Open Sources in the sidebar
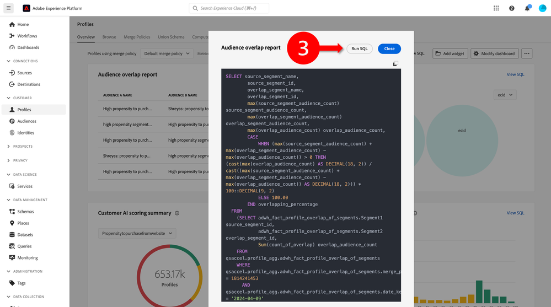This screenshot has height=307, width=551. point(24,73)
